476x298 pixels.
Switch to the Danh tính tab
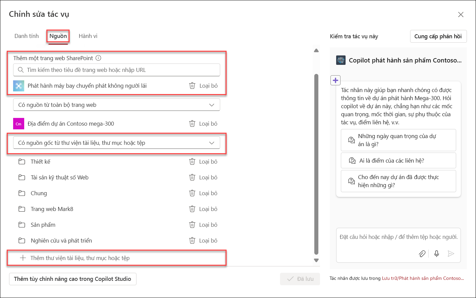point(27,36)
